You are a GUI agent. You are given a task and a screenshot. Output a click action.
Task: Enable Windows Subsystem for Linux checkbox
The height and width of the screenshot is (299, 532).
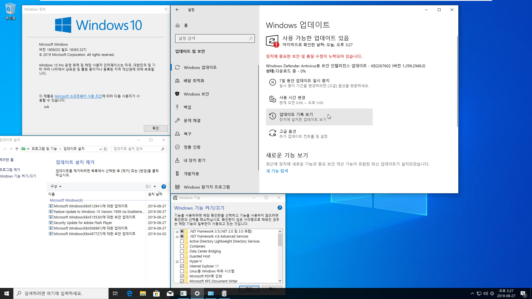coord(182,271)
